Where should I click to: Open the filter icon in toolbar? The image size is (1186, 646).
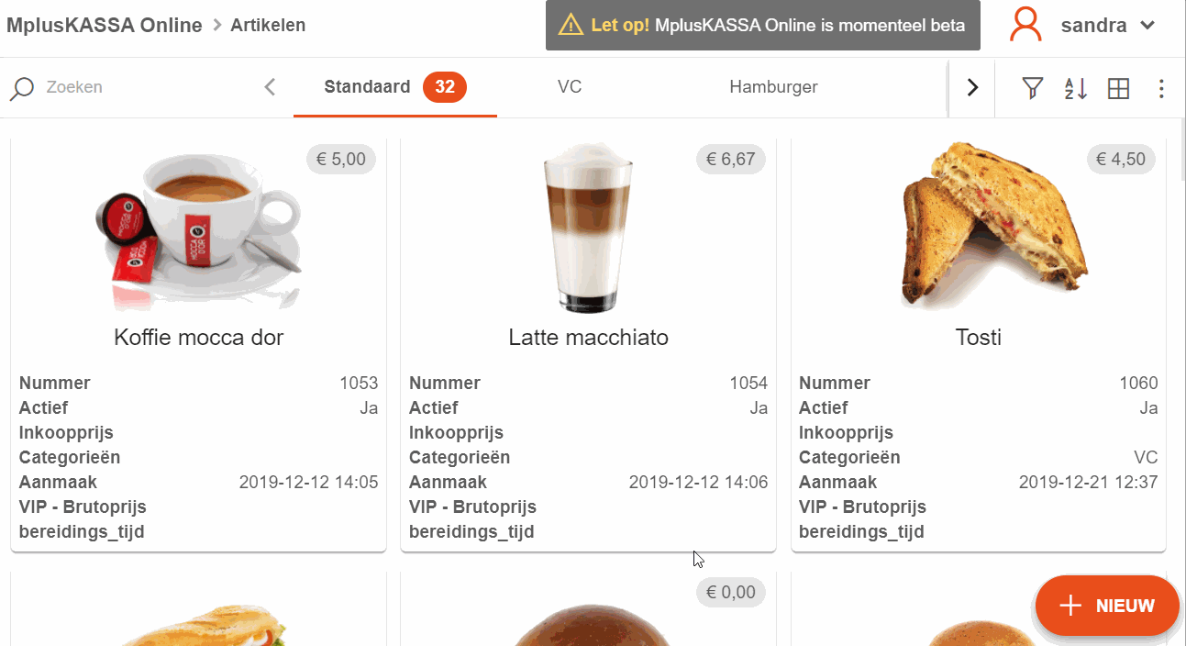[x=1033, y=88]
